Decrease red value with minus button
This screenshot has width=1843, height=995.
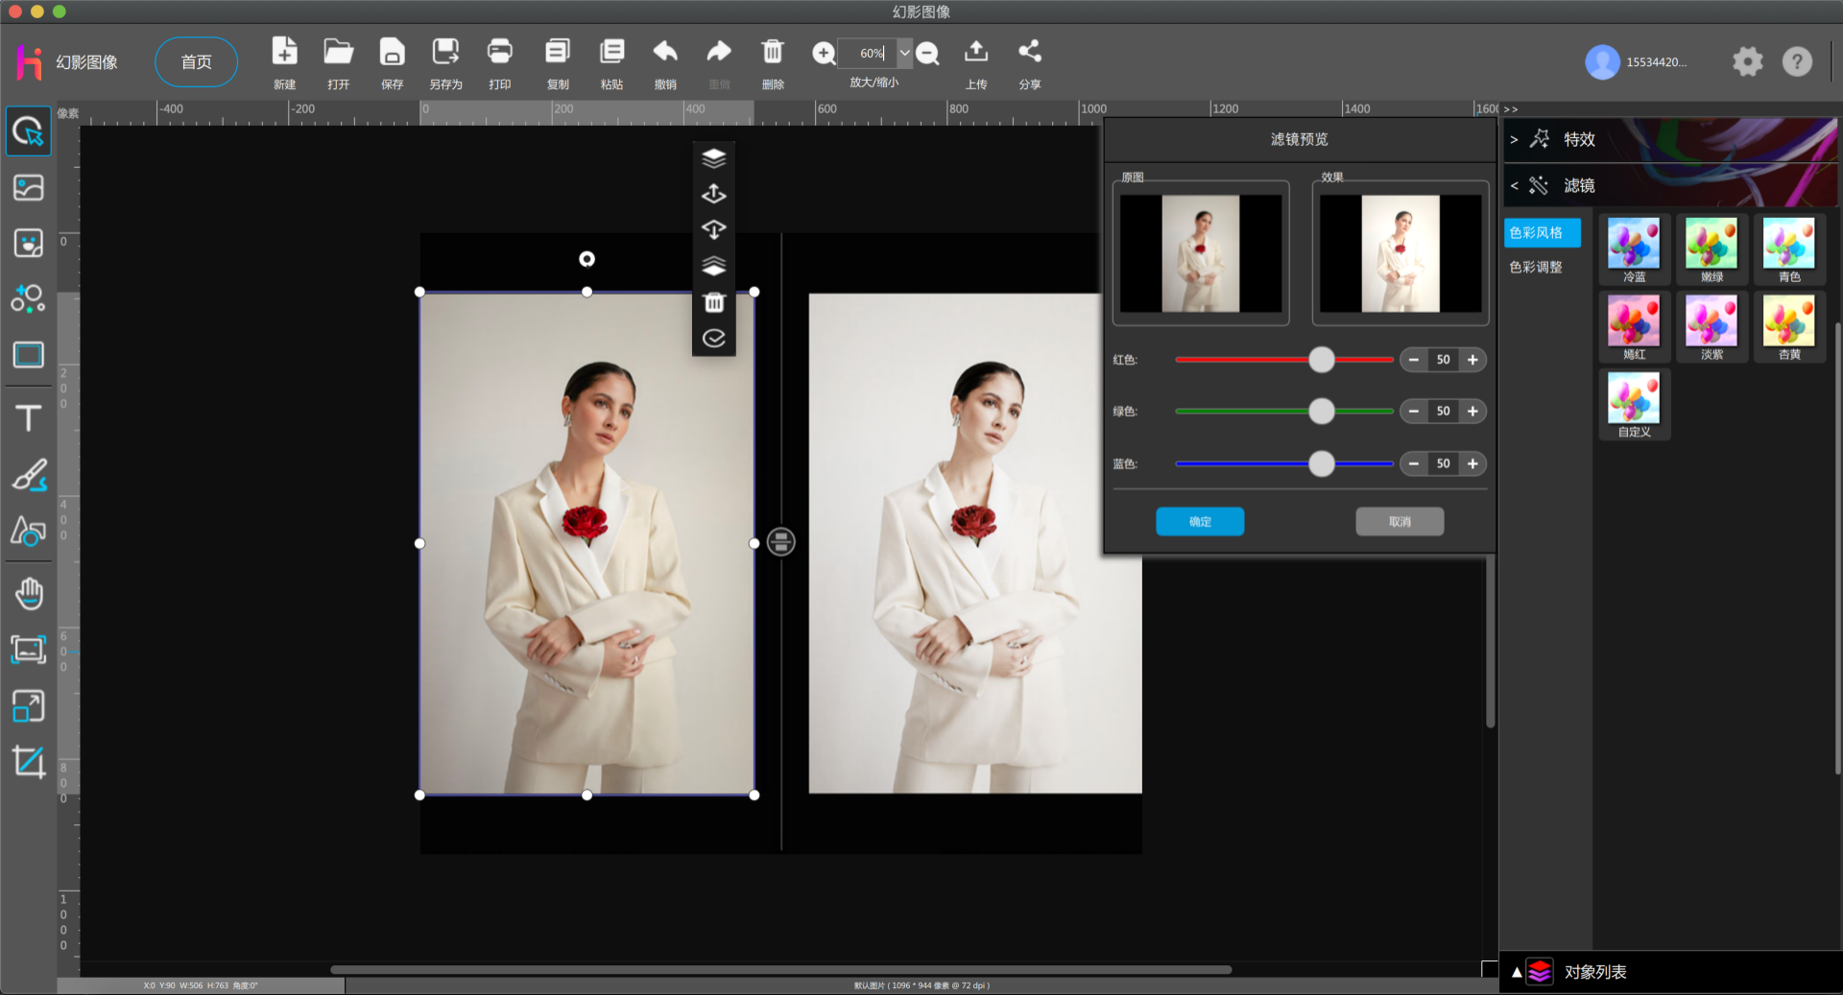[x=1413, y=360]
